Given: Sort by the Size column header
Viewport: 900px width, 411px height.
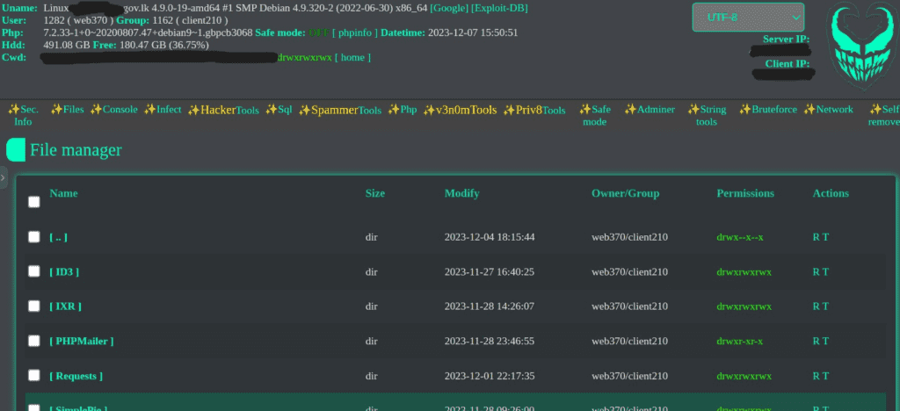Looking at the screenshot, I should (x=374, y=193).
